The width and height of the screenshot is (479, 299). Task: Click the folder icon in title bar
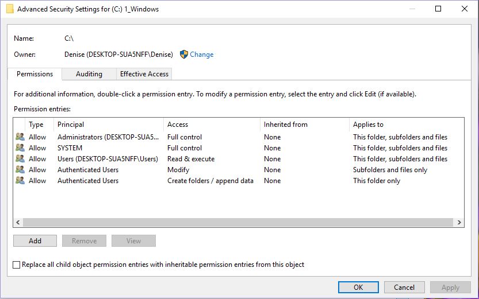pos(10,9)
